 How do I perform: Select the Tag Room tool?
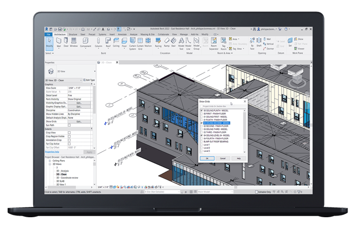pyautogui.click(x=223, y=44)
